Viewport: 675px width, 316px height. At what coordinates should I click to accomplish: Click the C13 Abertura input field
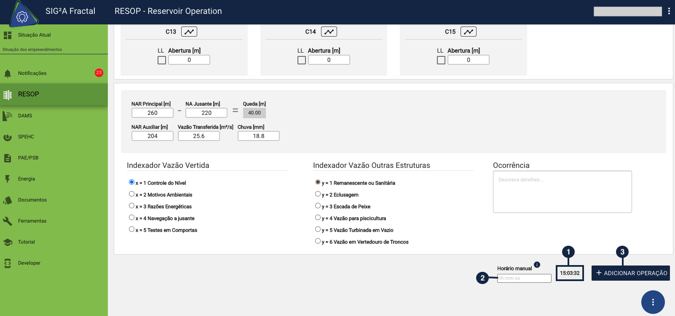[x=189, y=60]
